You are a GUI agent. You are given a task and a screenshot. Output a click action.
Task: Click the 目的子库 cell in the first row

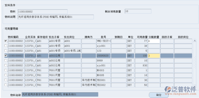pyautogui.click(x=167, y=41)
